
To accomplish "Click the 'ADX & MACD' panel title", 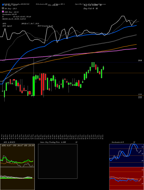I will click(9, 142).
